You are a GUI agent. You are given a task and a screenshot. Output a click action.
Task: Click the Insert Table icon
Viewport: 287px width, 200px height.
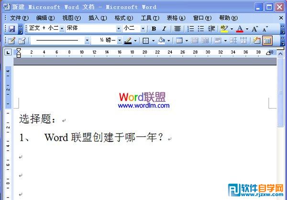coord(179,41)
